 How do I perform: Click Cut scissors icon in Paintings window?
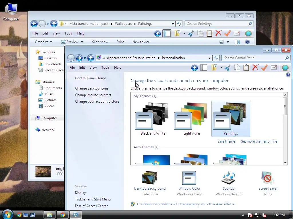(191, 34)
